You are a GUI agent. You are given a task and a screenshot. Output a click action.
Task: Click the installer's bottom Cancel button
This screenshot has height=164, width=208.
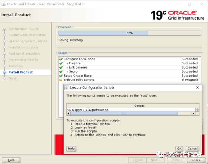click(x=196, y=160)
